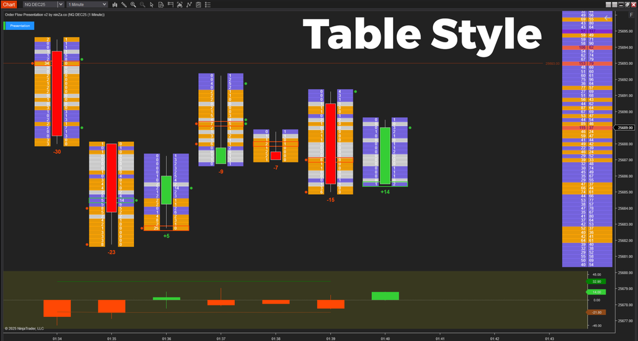Open the Indicators icon in toolbar
Screen dimensions: 638x341
[x=189, y=4]
